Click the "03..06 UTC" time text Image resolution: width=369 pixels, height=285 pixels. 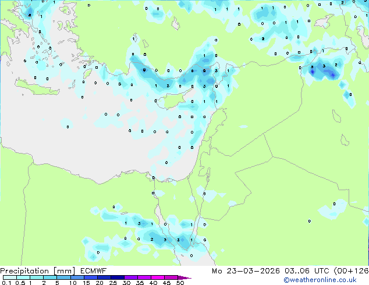click(306, 271)
